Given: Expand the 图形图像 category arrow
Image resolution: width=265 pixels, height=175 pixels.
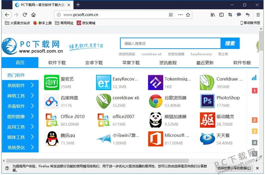Looking at the screenshot, I should [32, 116].
